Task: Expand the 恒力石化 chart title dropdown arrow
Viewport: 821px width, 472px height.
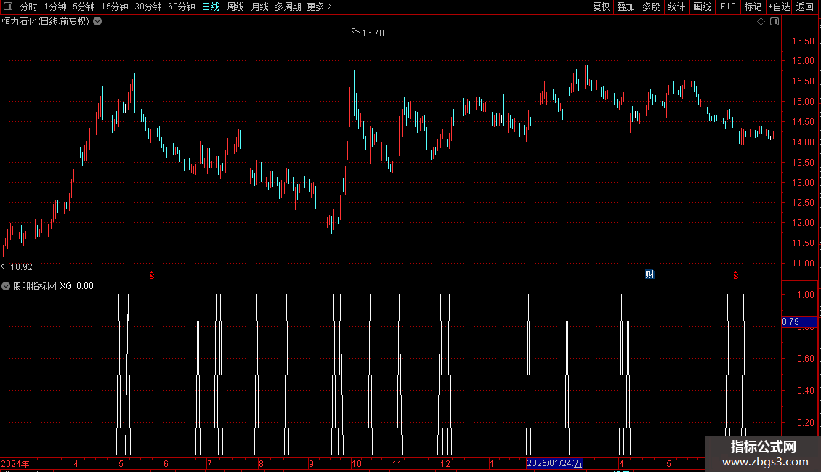Action: 97,22
